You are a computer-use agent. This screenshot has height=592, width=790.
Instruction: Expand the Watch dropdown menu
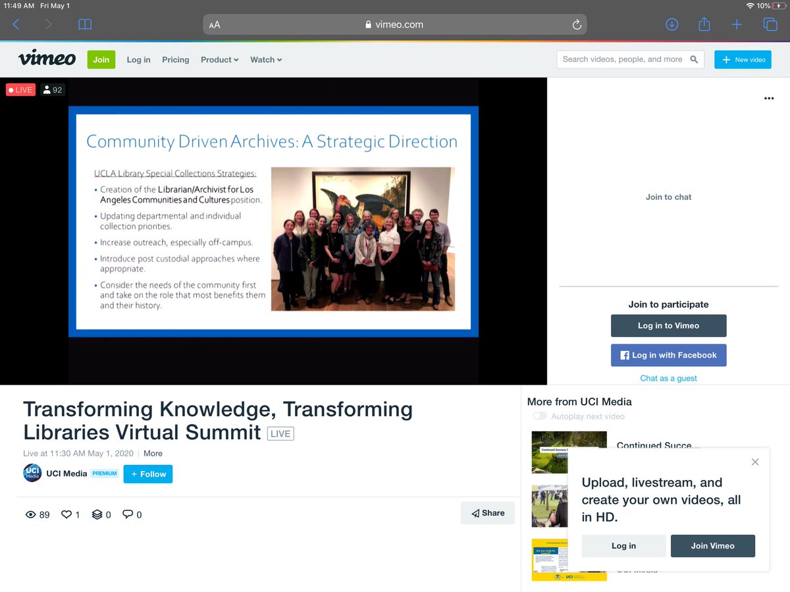tap(266, 59)
